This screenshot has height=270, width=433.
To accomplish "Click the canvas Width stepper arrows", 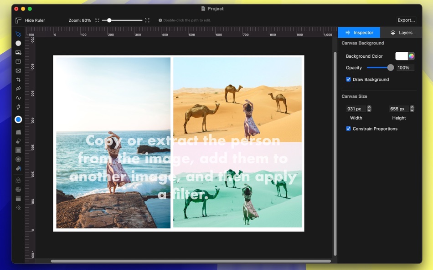I will 369,109.
